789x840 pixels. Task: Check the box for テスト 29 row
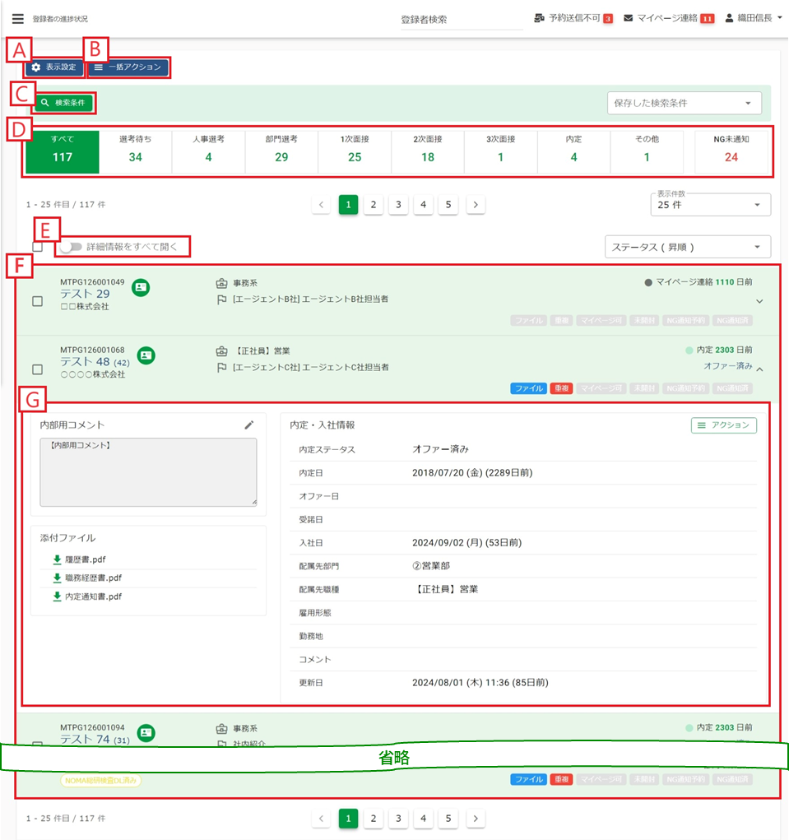coord(37,301)
